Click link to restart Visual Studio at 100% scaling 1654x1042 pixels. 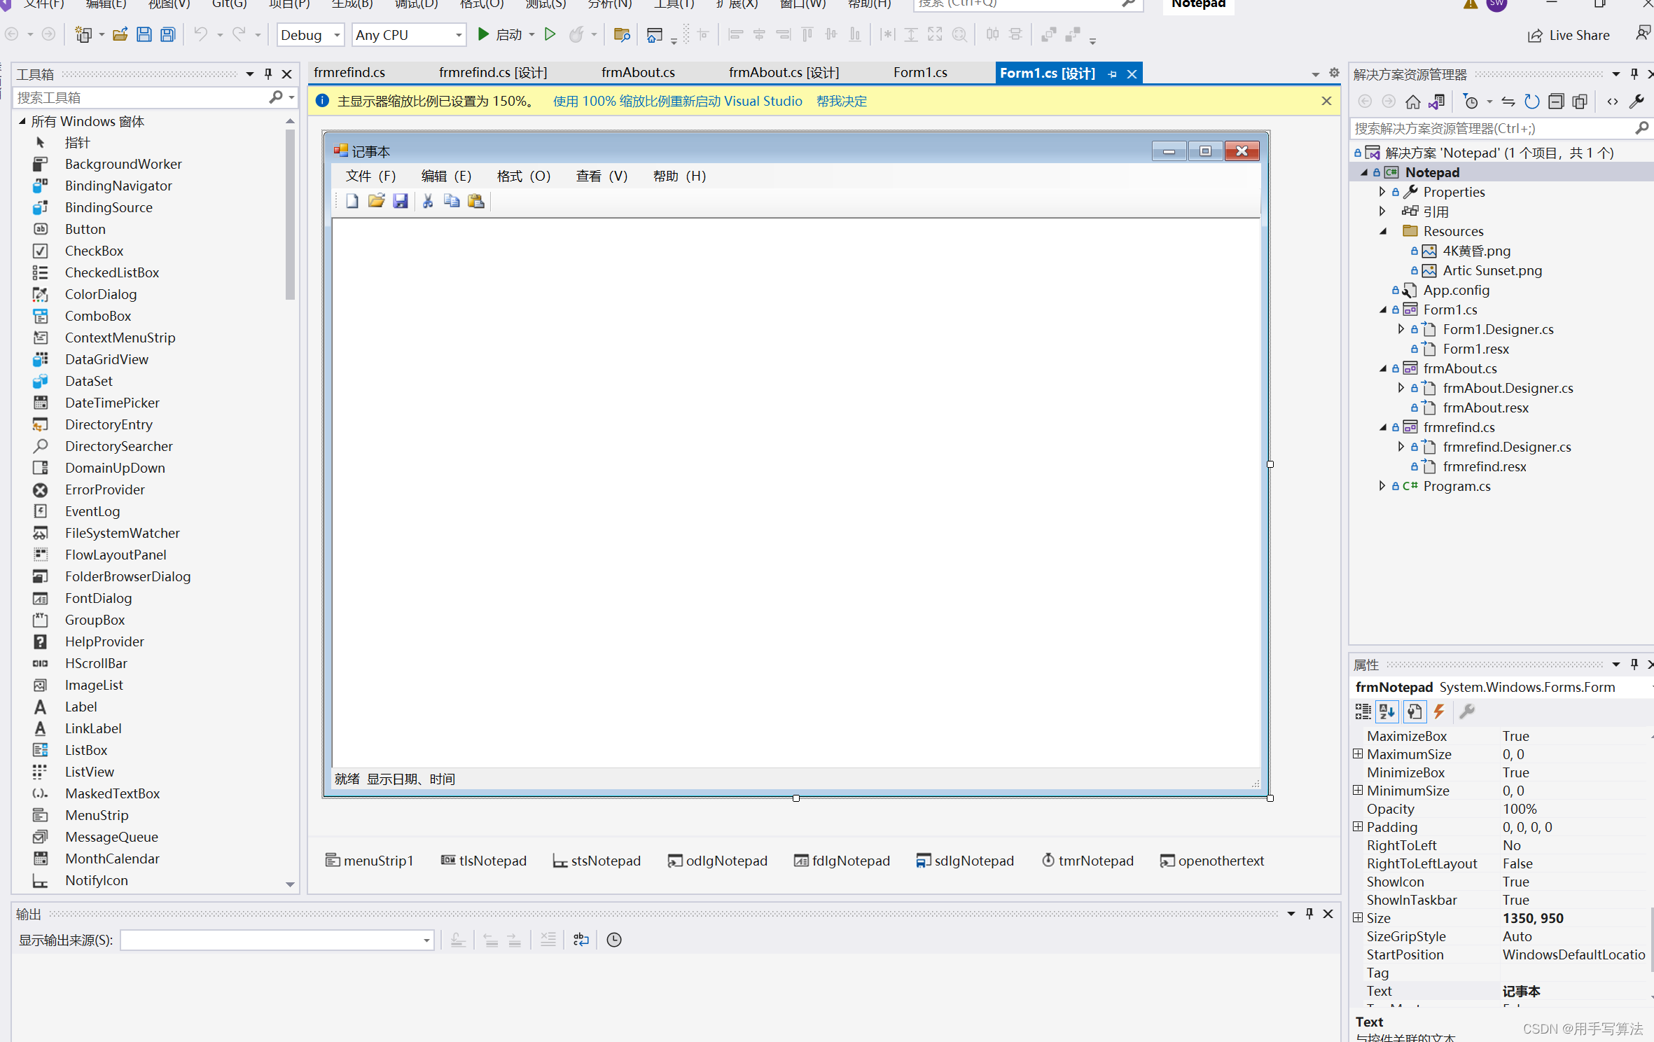point(678,101)
